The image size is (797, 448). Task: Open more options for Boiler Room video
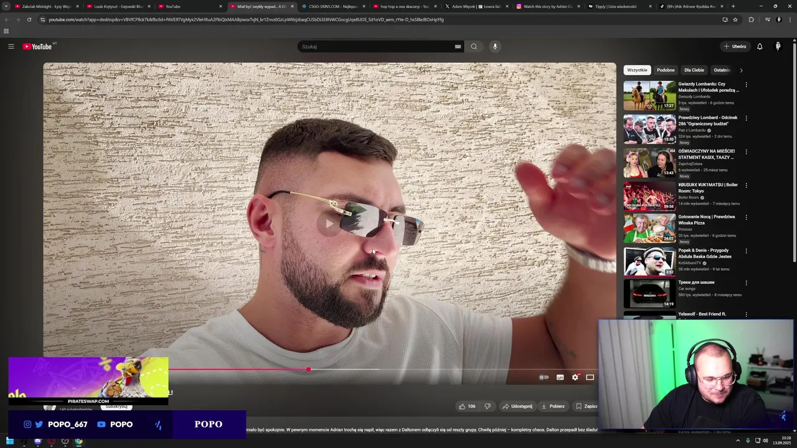[746, 185]
